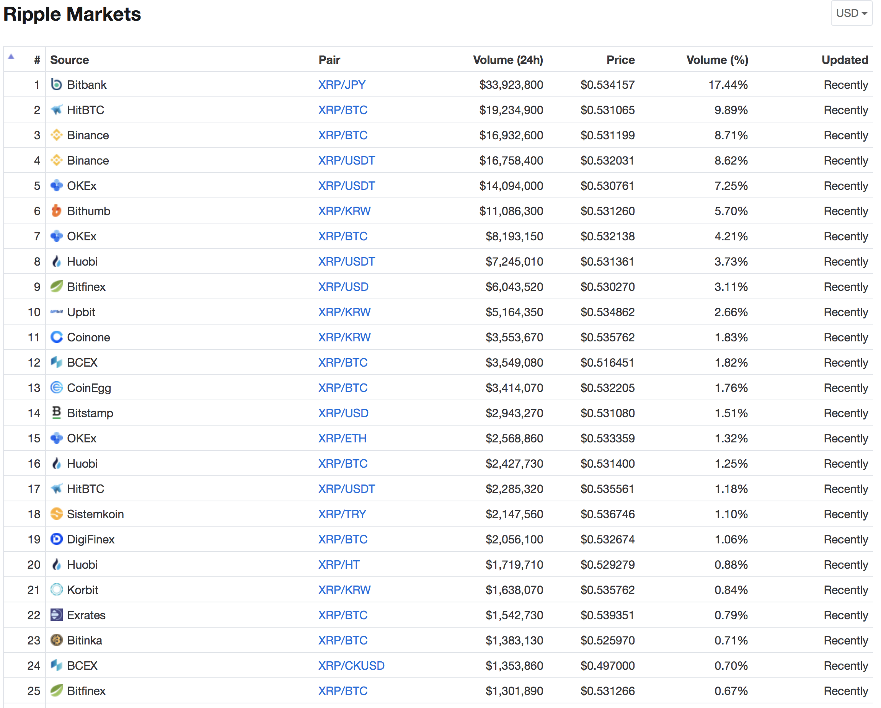Click the Exrates source name
This screenshot has height=708, width=881.
[86, 615]
